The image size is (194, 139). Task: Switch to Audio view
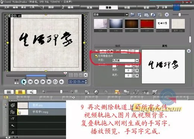(x=32, y=92)
